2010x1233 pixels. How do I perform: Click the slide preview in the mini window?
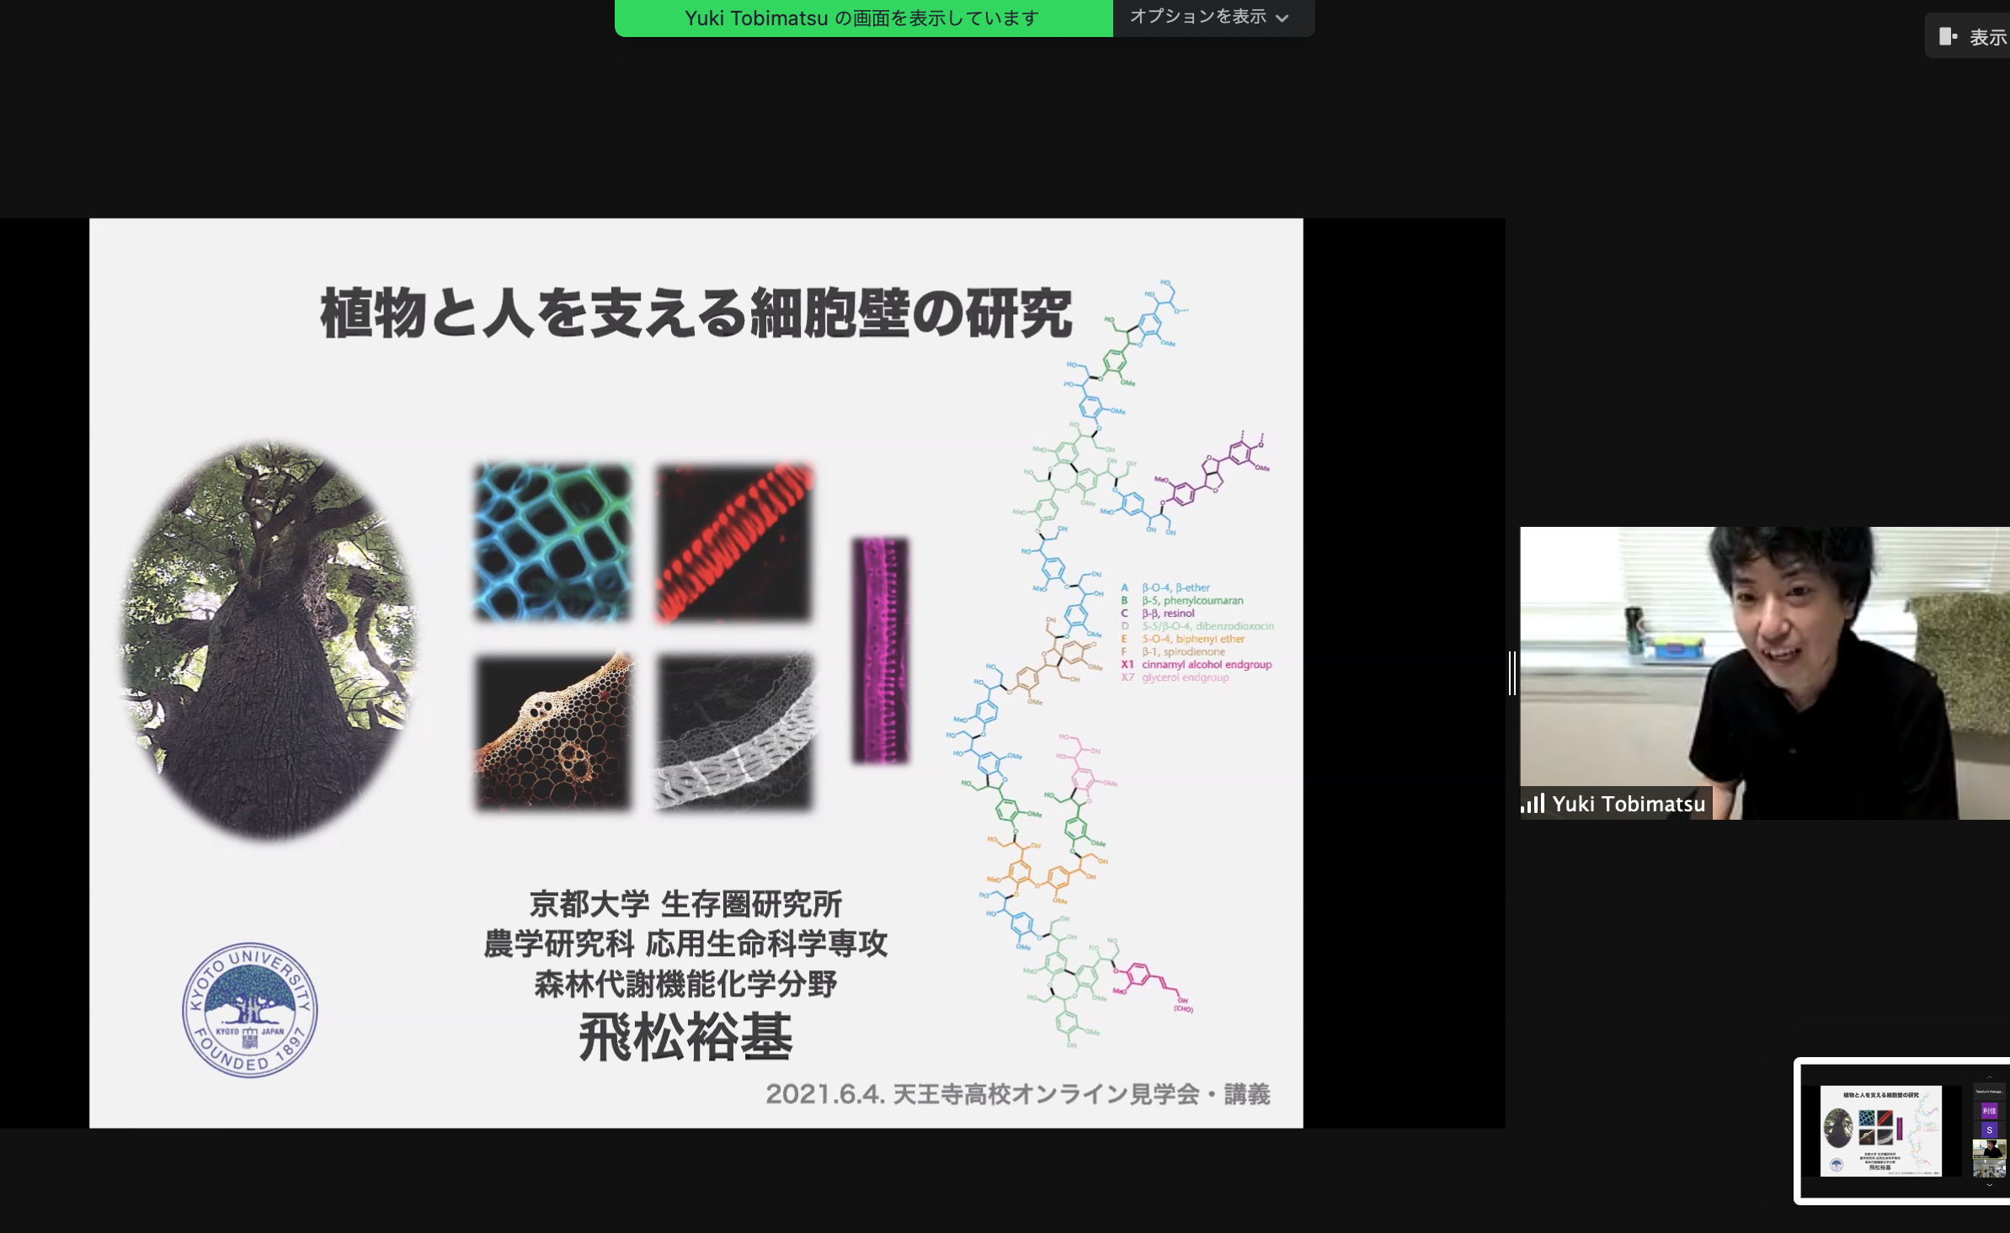click(1881, 1130)
